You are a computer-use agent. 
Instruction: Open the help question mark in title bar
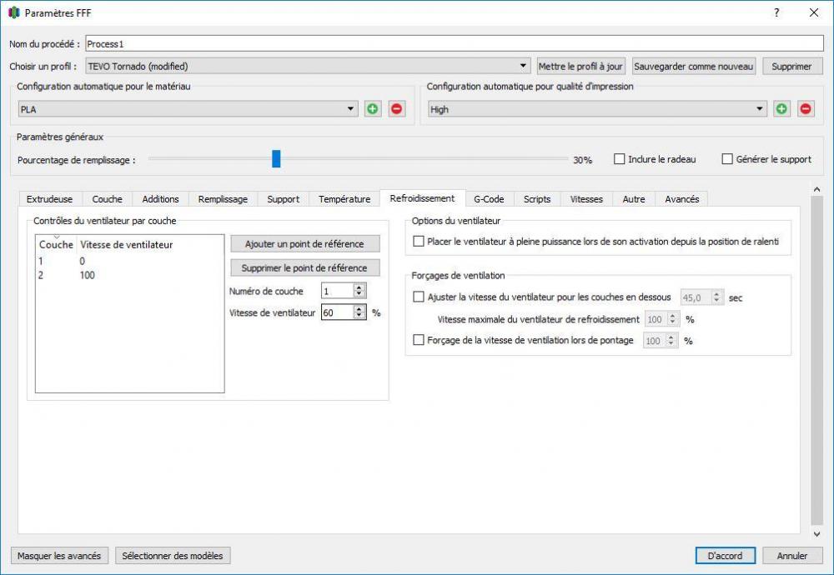point(776,12)
